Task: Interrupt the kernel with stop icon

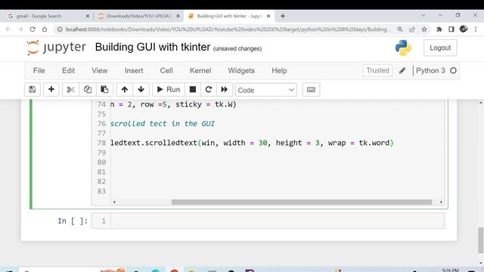Action: pos(193,90)
